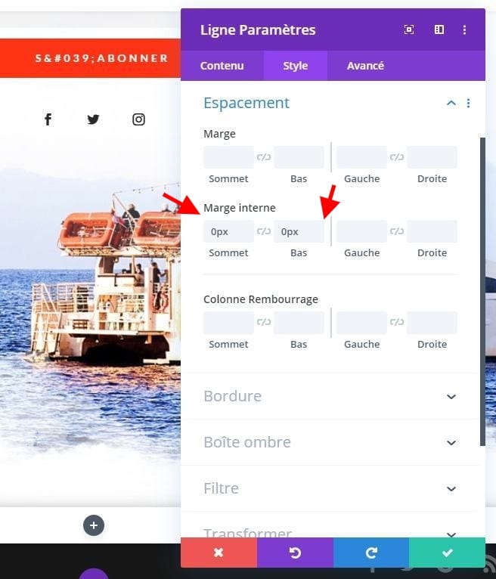Open the Ligne Paramètres three-dot menu

464,29
